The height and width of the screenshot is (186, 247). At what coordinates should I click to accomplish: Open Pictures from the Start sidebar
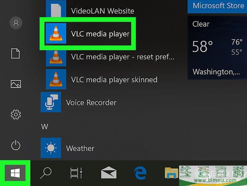[x=16, y=84]
